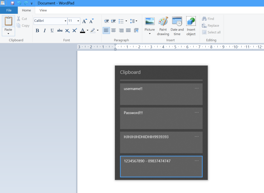Open the File menu

click(9, 10)
